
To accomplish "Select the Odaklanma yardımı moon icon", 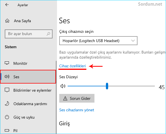I will click(7, 103).
